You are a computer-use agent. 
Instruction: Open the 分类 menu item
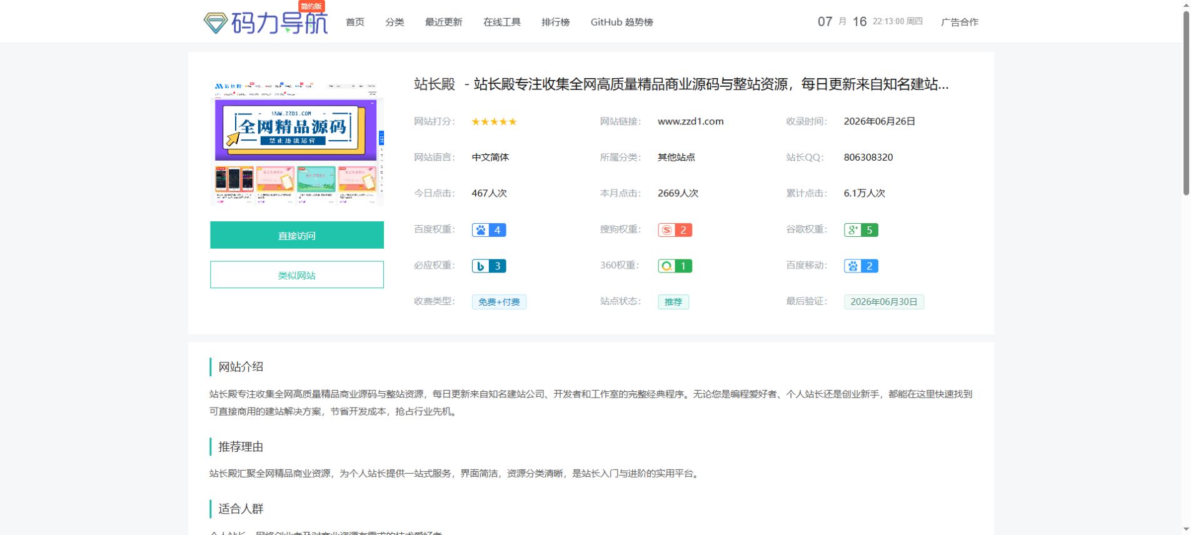click(x=394, y=22)
